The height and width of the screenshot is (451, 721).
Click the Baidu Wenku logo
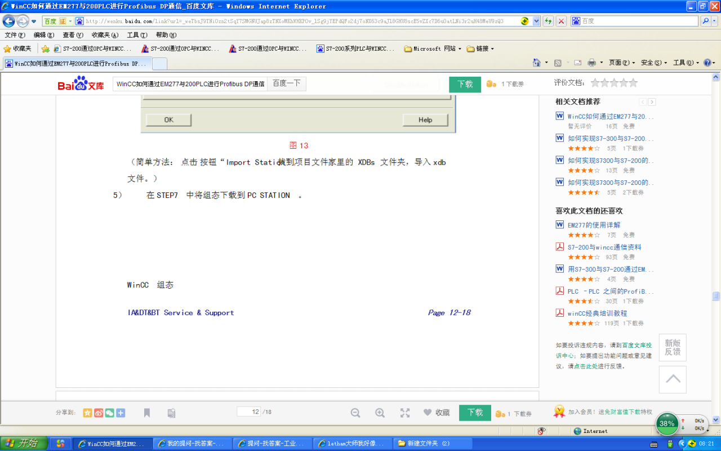pos(81,83)
